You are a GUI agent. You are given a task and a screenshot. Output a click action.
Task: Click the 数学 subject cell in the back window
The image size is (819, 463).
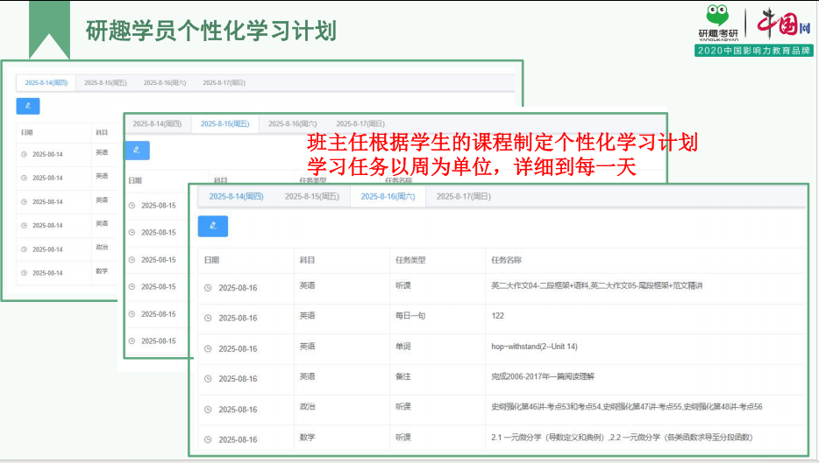coord(102,271)
